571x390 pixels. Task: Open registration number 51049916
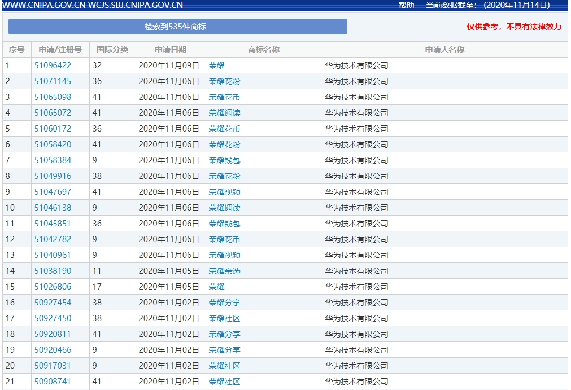[53, 176]
